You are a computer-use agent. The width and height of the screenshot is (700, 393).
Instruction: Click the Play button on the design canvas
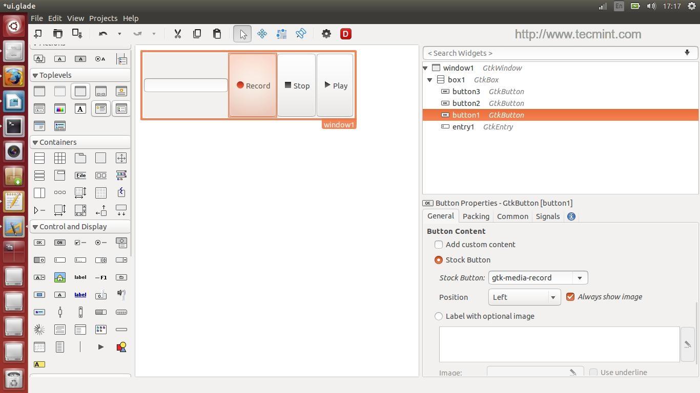click(336, 85)
